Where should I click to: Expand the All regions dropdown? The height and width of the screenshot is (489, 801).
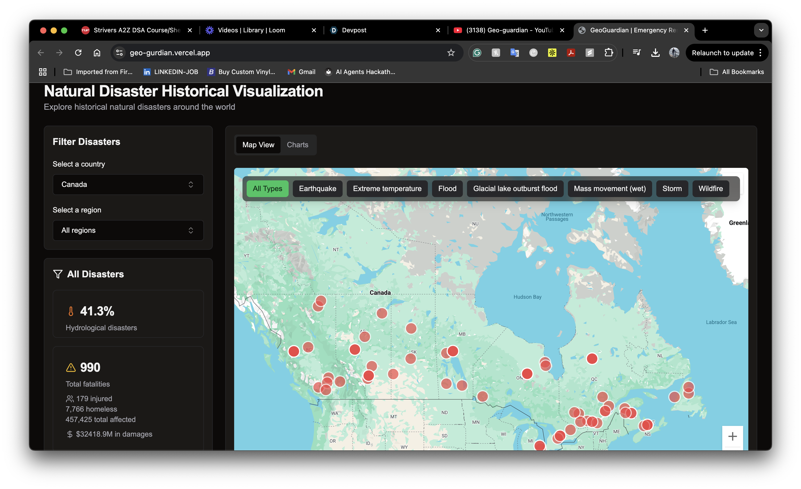click(x=128, y=230)
